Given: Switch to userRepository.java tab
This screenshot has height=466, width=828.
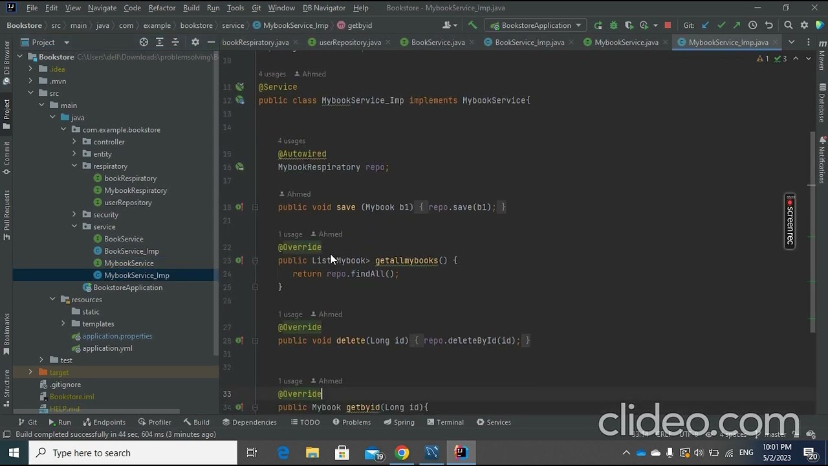Looking at the screenshot, I should click(350, 42).
